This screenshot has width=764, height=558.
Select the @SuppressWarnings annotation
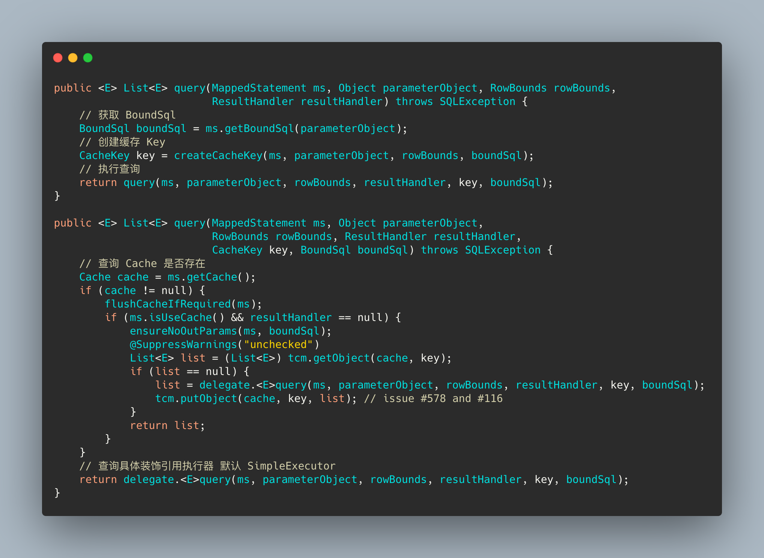pos(183,344)
